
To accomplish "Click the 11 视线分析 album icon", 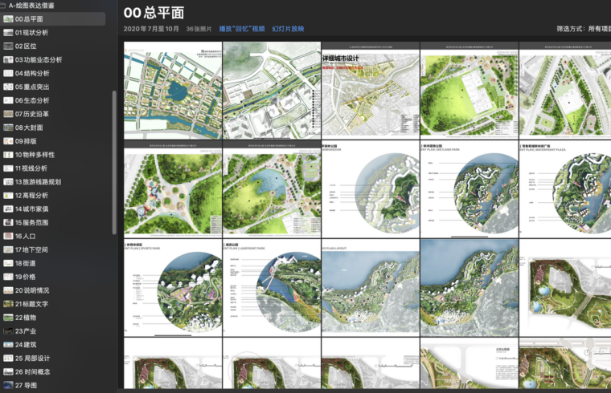I will (8, 168).
